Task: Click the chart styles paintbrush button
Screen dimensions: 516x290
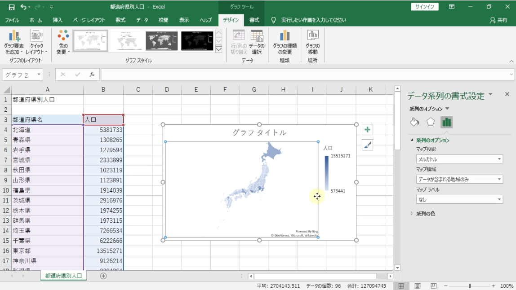Action: (368, 145)
